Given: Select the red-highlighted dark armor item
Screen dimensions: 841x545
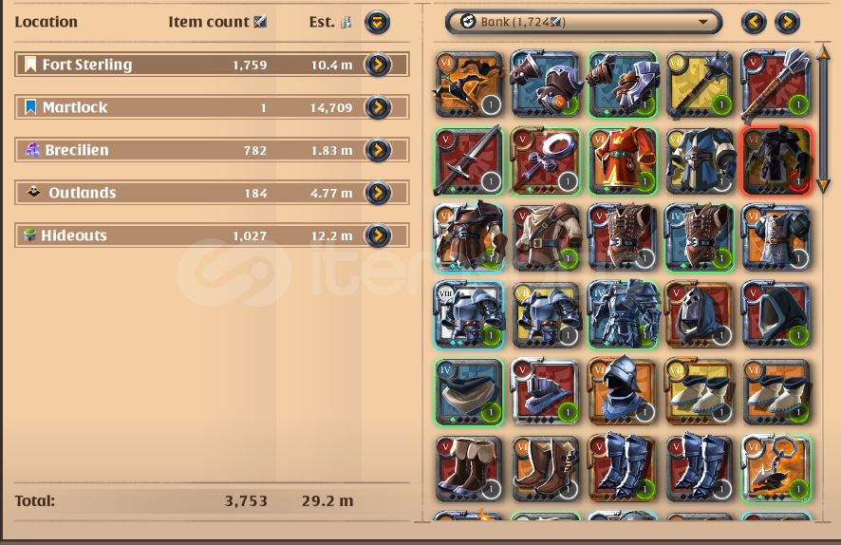Looking at the screenshot, I should pos(776,160).
